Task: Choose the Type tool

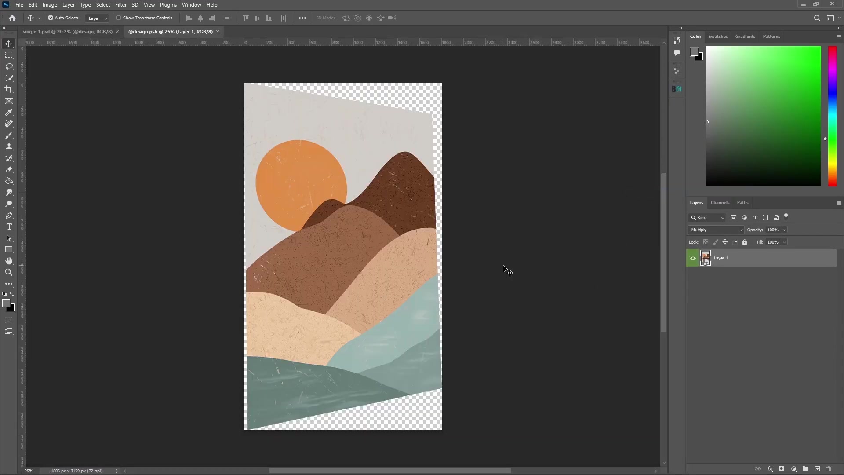Action: (9, 227)
